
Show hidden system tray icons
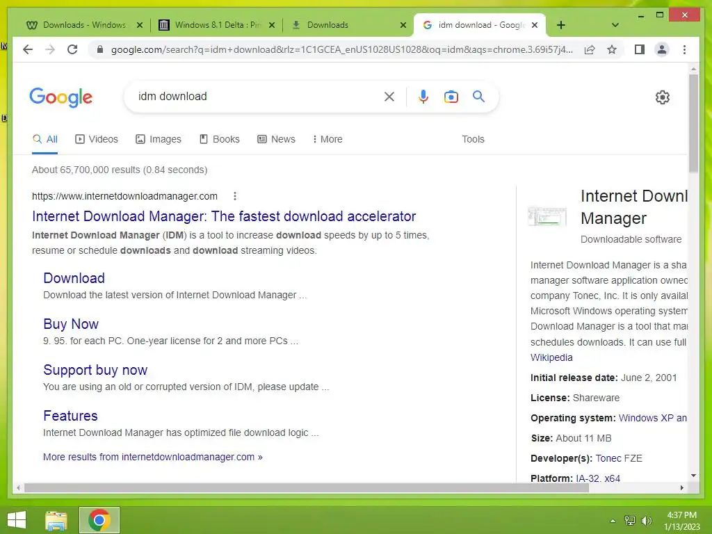pyautogui.click(x=613, y=521)
